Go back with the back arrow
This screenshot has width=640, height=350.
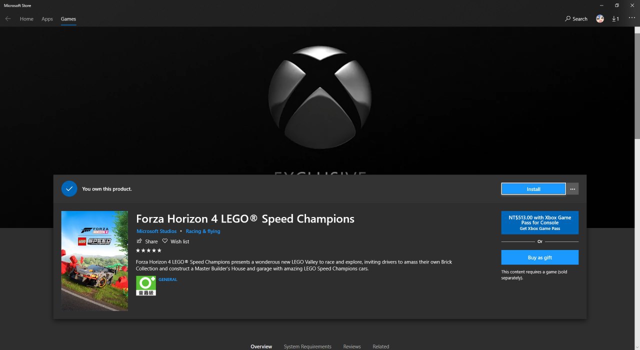coord(8,19)
